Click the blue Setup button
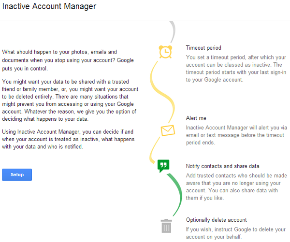This screenshot has height=242, width=290. pos(17,174)
